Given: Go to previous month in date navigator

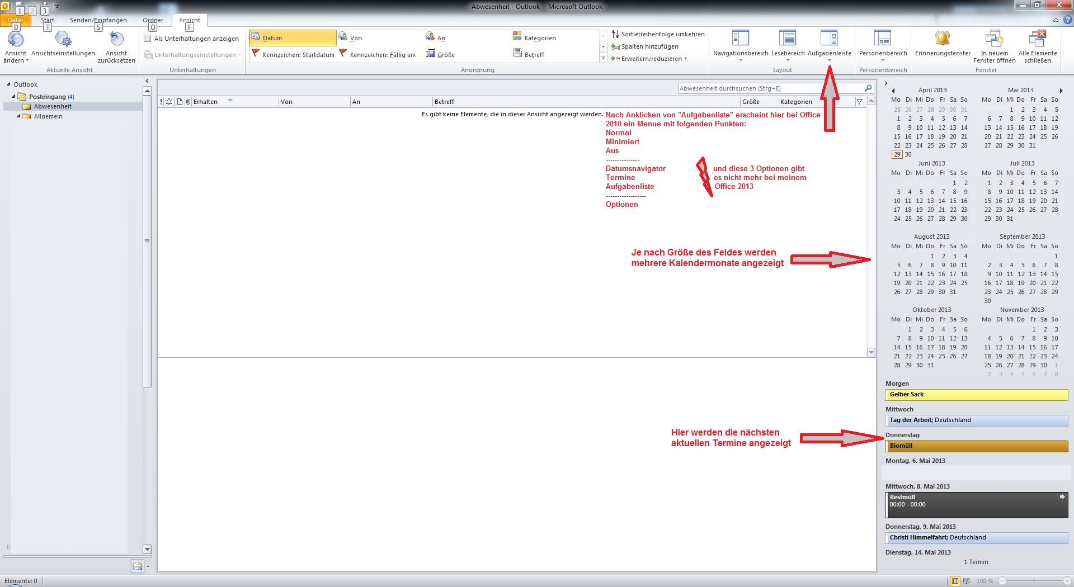Looking at the screenshot, I should pos(893,91).
